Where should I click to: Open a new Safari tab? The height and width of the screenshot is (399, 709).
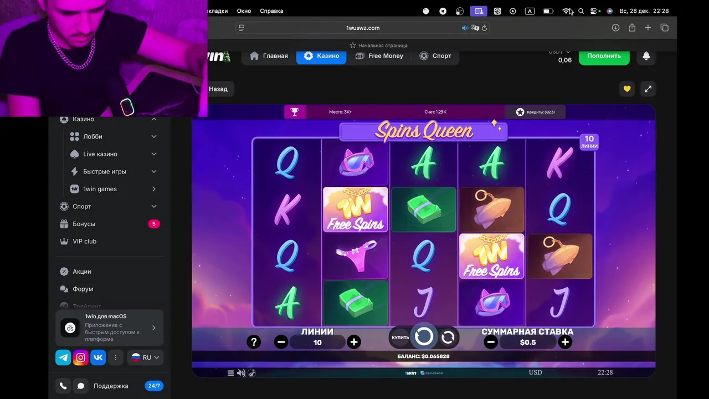[648, 28]
